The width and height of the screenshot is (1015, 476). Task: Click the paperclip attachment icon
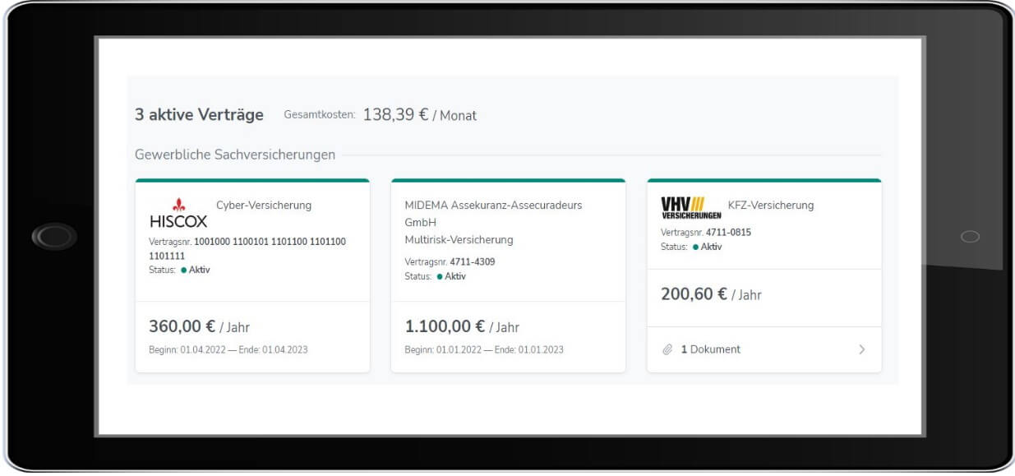(667, 349)
